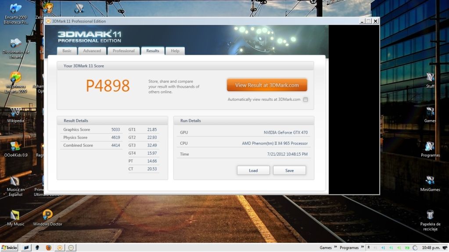Click View Result at 3DMark.com button

pos(267,85)
